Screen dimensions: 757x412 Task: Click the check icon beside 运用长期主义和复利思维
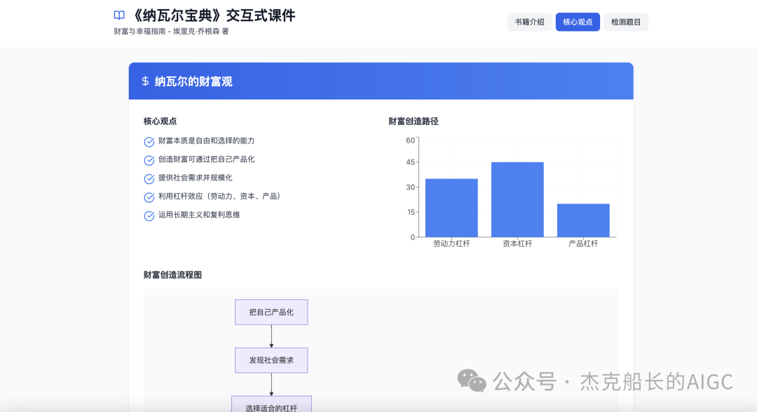(149, 215)
